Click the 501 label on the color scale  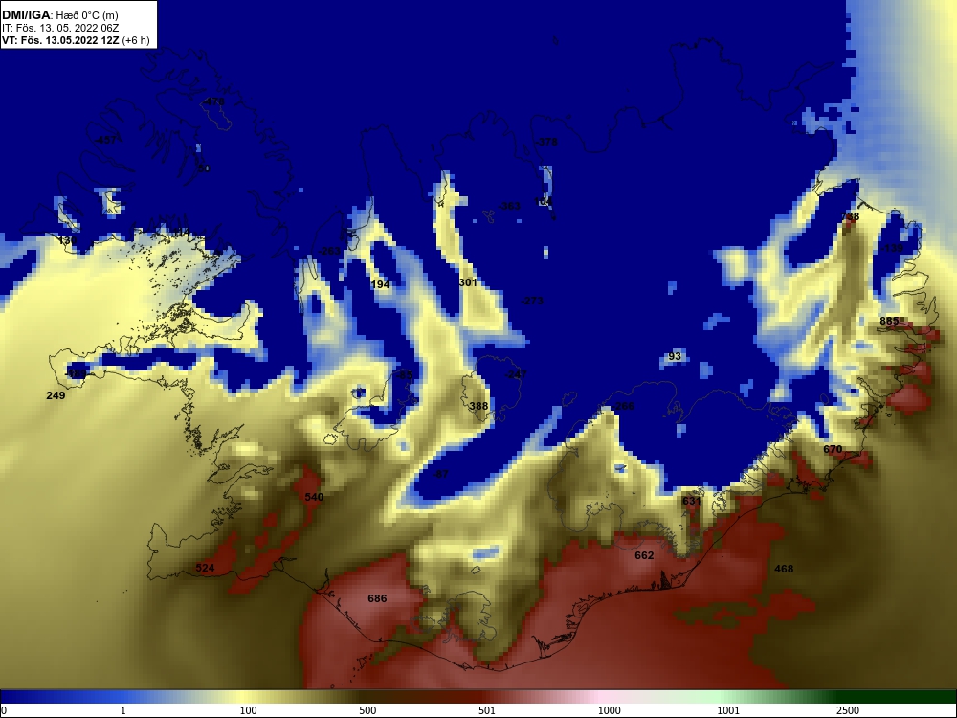pos(486,710)
